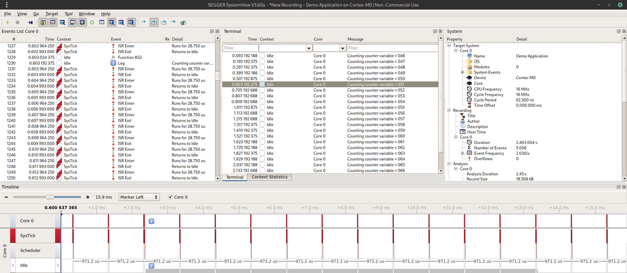Click the Message column header in Terminal
This screenshot has height=273, width=627.
coord(355,39)
